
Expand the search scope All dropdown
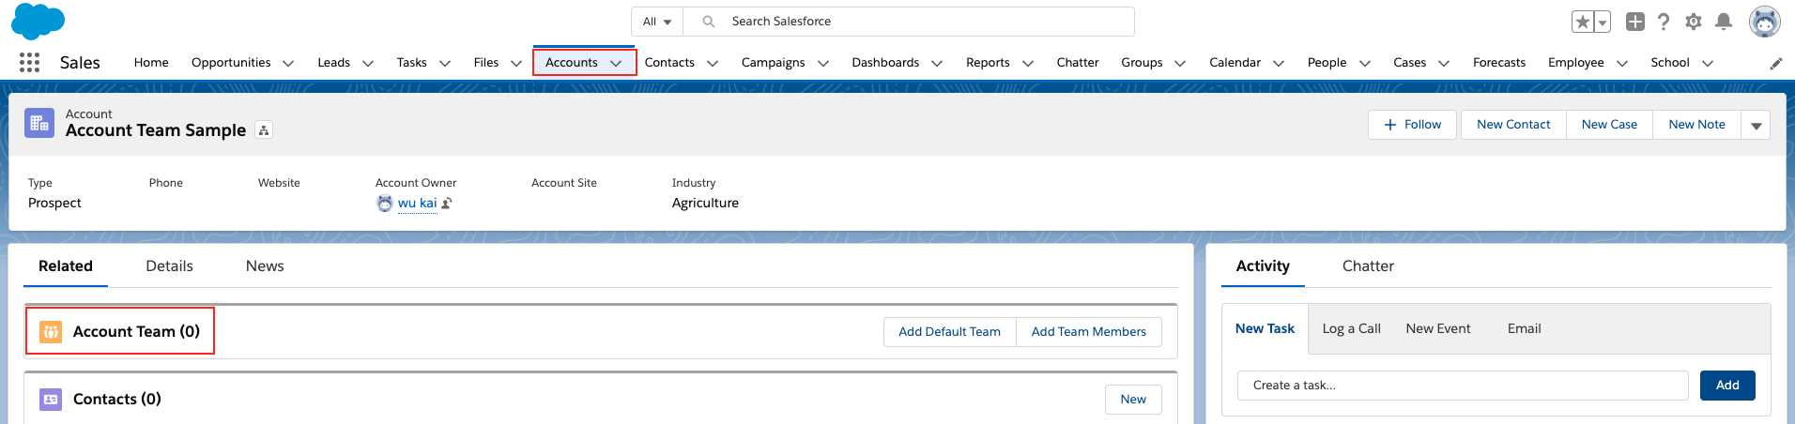pyautogui.click(x=657, y=22)
